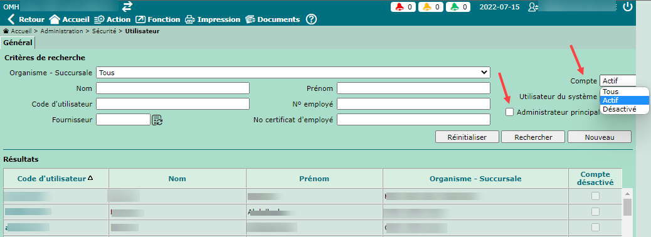Toggle the Administrateur principal checkbox
This screenshot has height=237, width=651.
coord(509,112)
